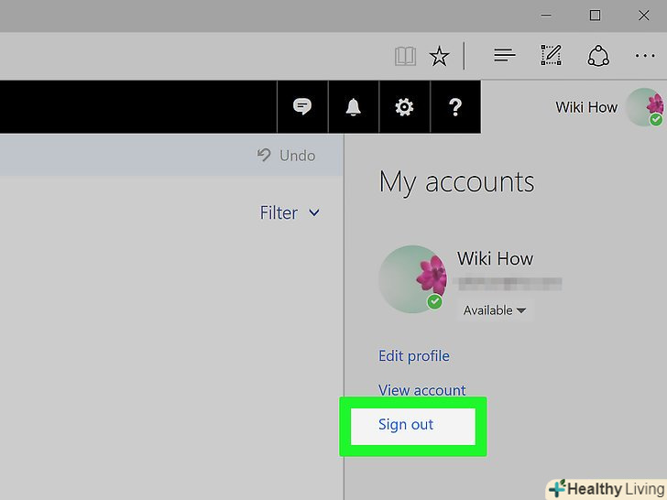The image size is (667, 500).
Task: Show notifications with the bell icon
Action: click(x=353, y=107)
